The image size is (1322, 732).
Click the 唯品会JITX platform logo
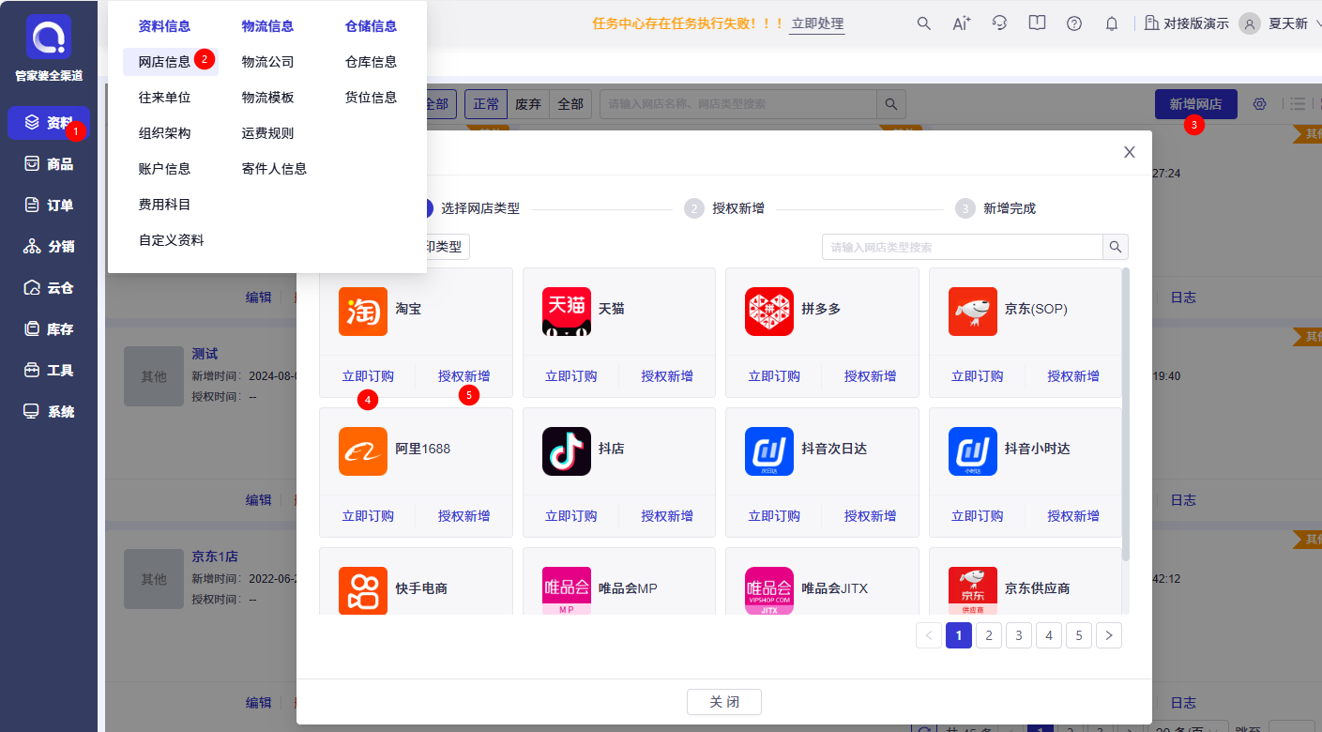769,590
